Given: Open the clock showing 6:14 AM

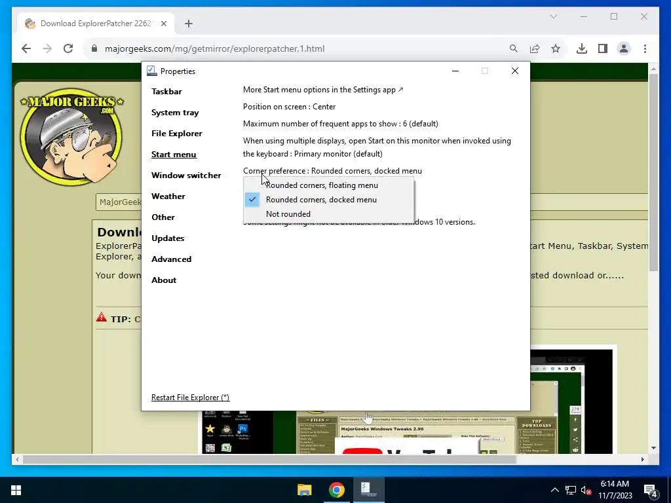Looking at the screenshot, I should (615, 490).
